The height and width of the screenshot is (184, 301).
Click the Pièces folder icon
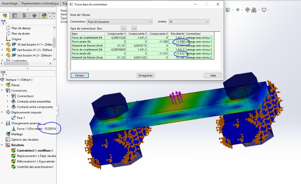(8, 85)
